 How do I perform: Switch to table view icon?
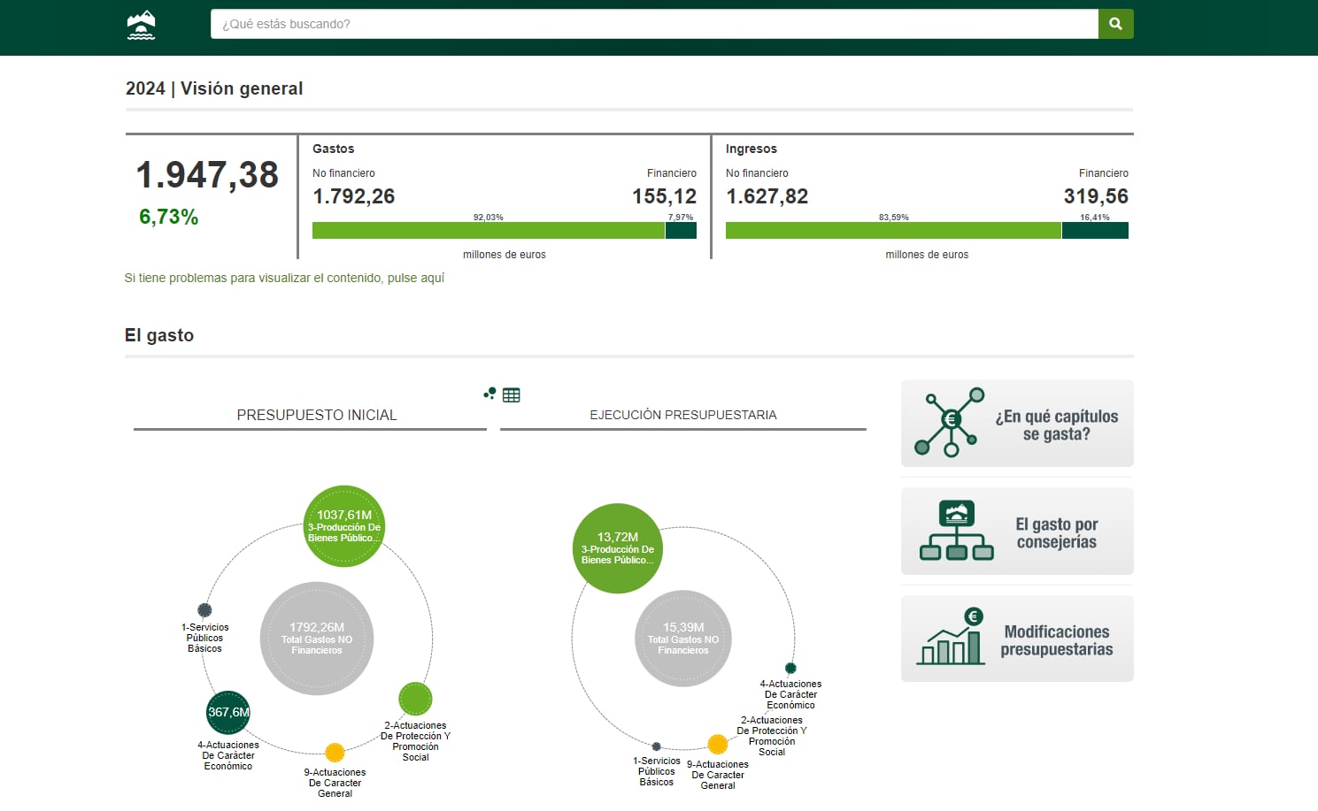512,395
